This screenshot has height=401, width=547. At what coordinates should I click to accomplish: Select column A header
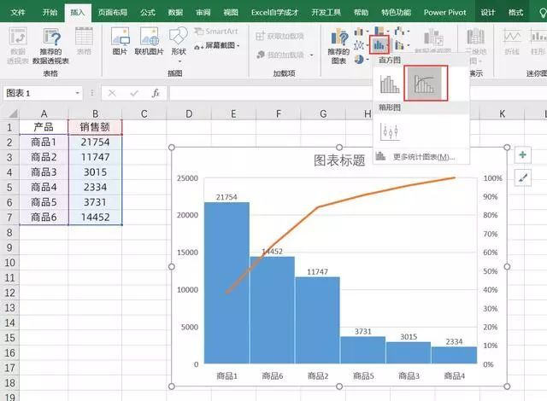pyautogui.click(x=44, y=113)
